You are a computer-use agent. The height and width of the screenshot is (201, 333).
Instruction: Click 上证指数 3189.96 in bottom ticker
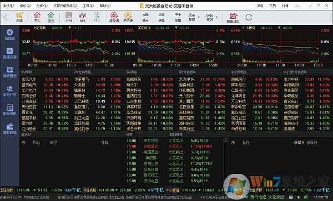(16, 190)
